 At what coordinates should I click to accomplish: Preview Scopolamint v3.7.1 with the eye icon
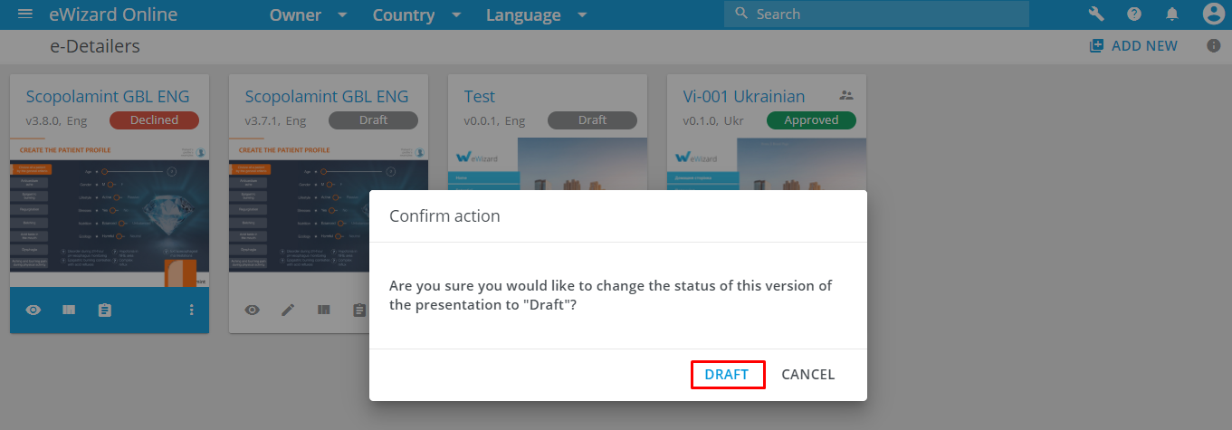[253, 311]
